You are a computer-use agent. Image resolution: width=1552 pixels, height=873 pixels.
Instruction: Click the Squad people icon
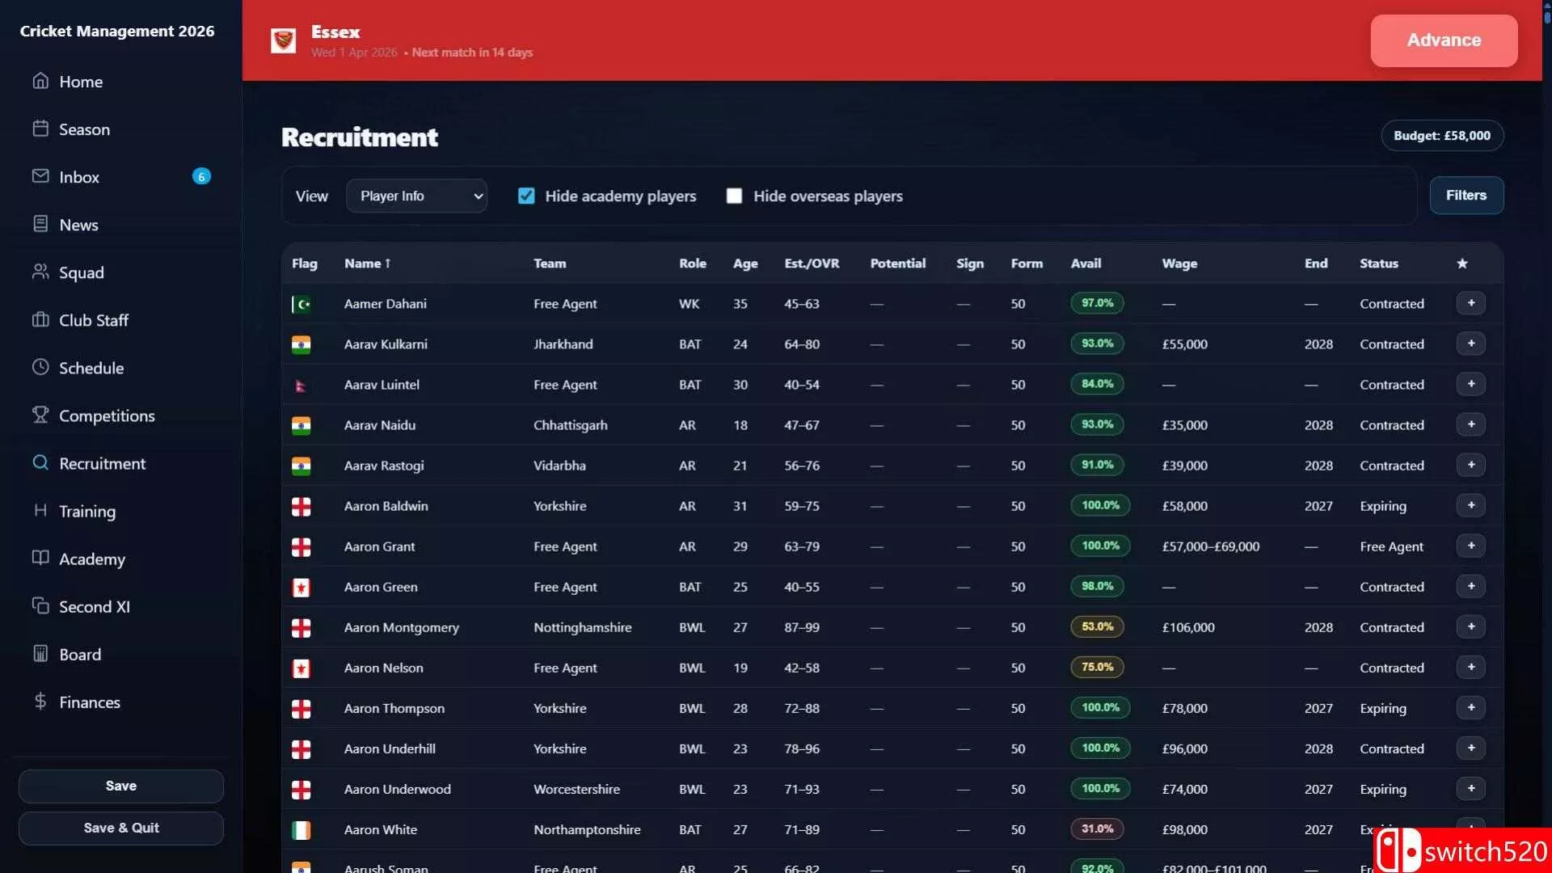coord(40,272)
